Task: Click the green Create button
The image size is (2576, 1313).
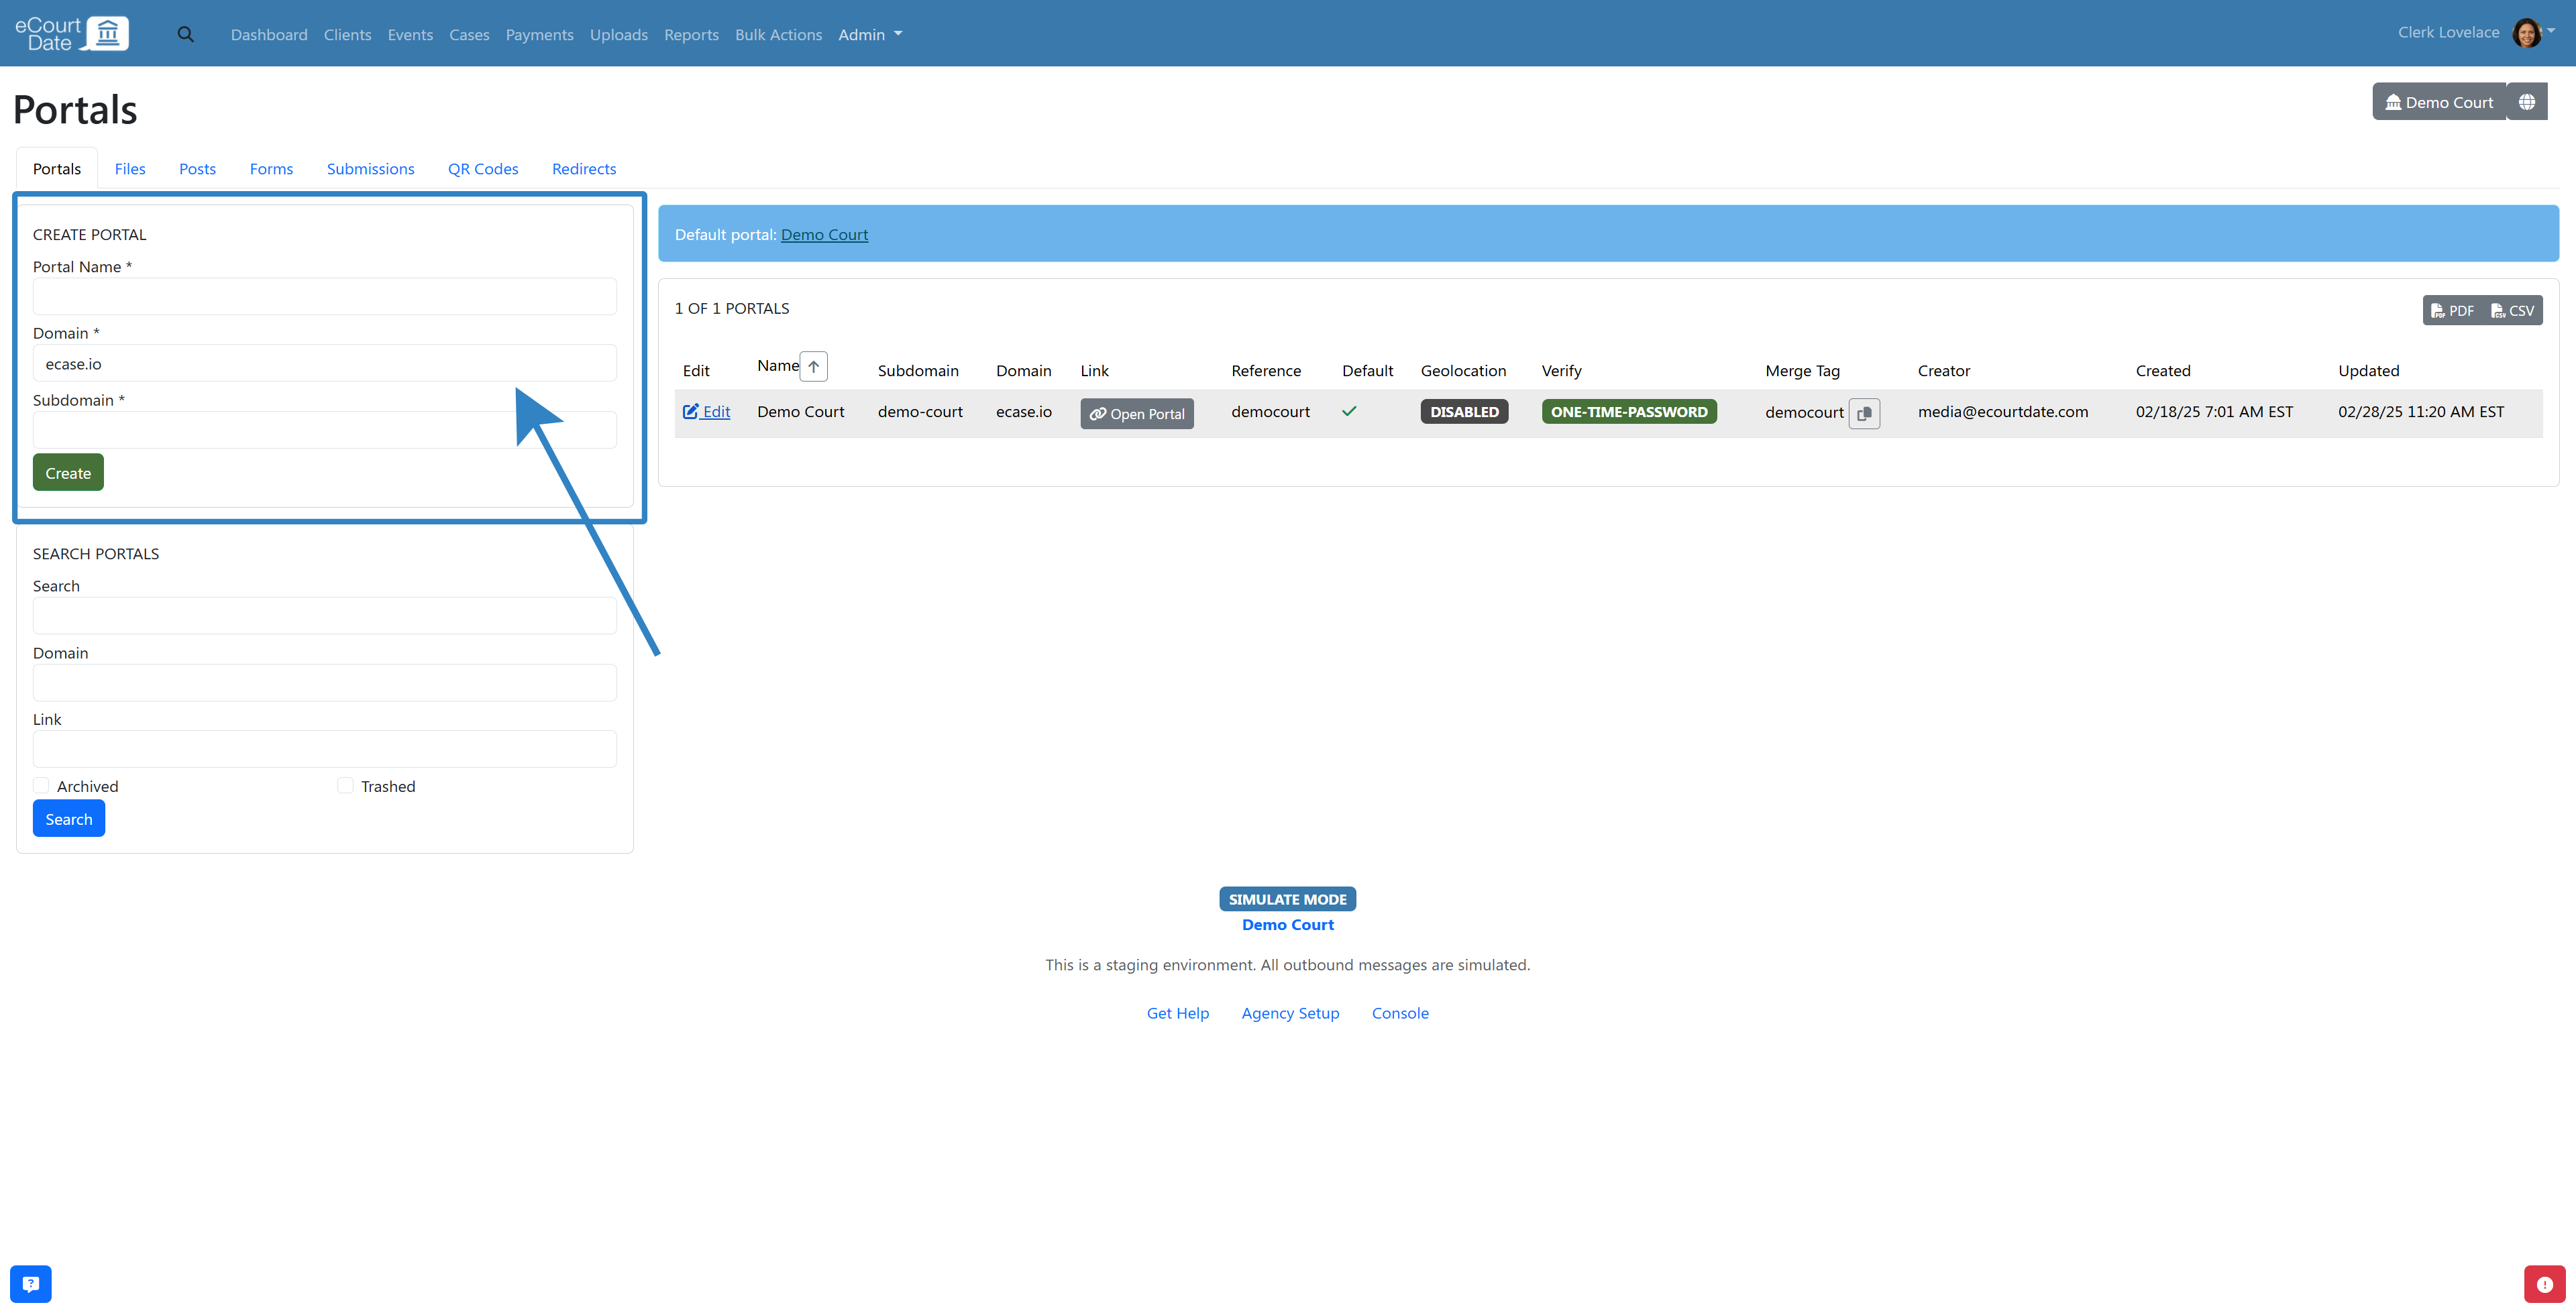Action: (68, 472)
